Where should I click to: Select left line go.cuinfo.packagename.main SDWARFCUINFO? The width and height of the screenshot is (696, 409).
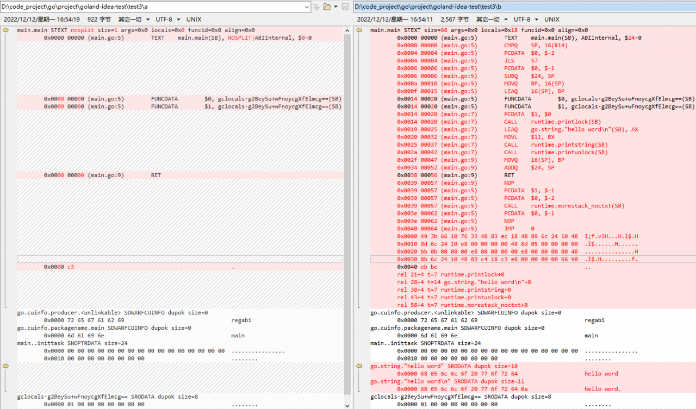[179, 328]
